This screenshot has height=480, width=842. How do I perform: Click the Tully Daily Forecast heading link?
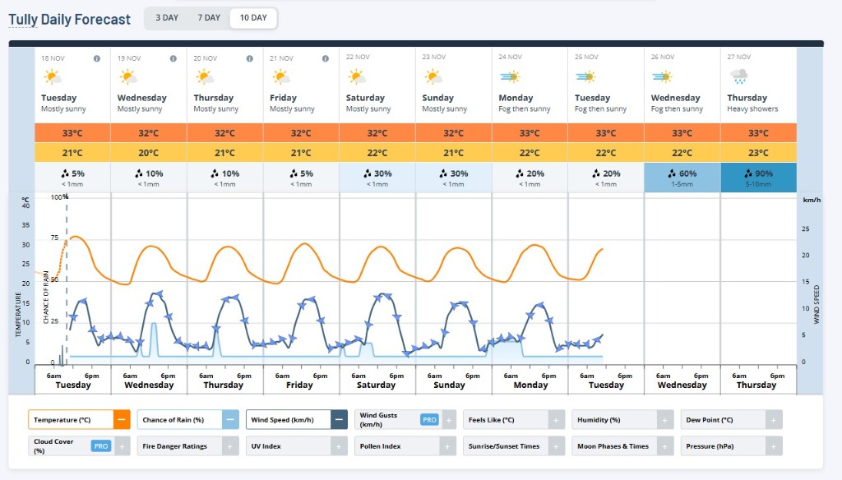(x=69, y=20)
